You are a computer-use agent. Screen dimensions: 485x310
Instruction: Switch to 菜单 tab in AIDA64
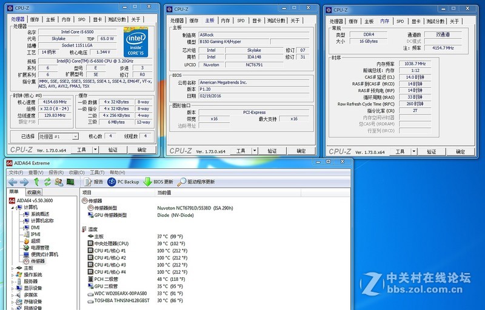click(14, 192)
